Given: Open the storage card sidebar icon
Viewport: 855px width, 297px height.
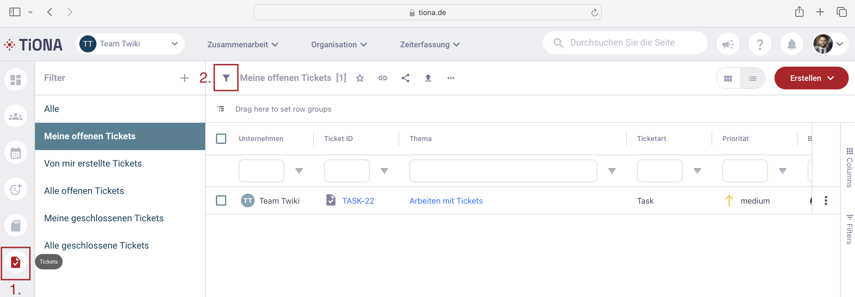Looking at the screenshot, I should (16, 226).
